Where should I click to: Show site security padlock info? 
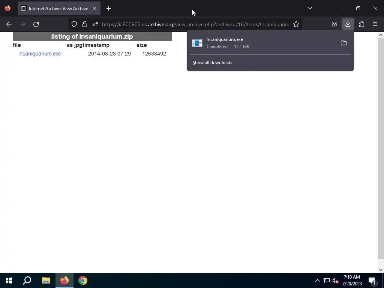pyautogui.click(x=85, y=24)
